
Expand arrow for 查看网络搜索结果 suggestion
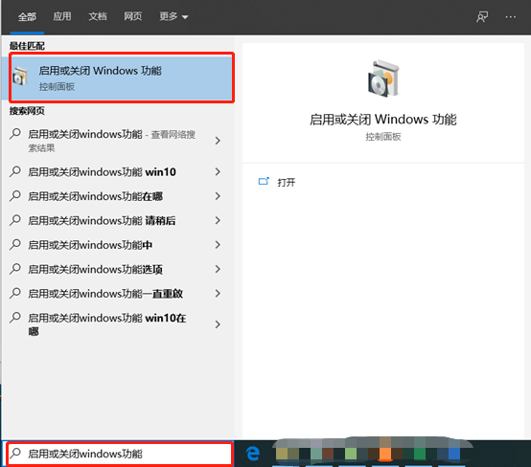click(x=218, y=141)
